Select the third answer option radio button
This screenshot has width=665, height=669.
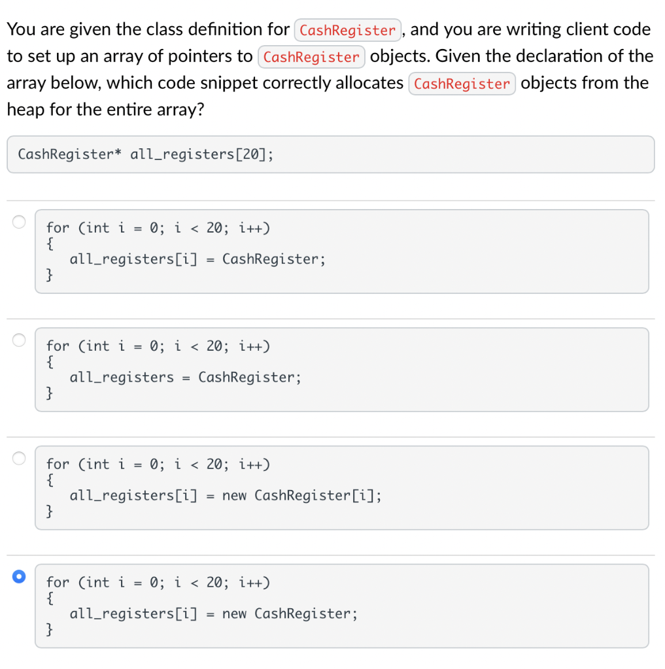click(x=19, y=458)
